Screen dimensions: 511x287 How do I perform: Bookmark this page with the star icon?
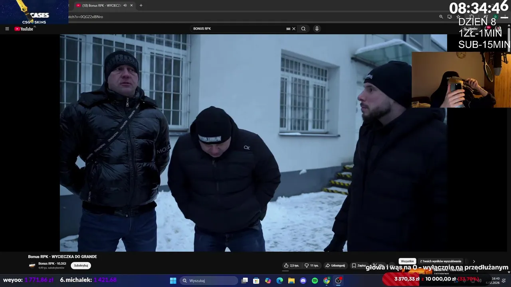(458, 17)
